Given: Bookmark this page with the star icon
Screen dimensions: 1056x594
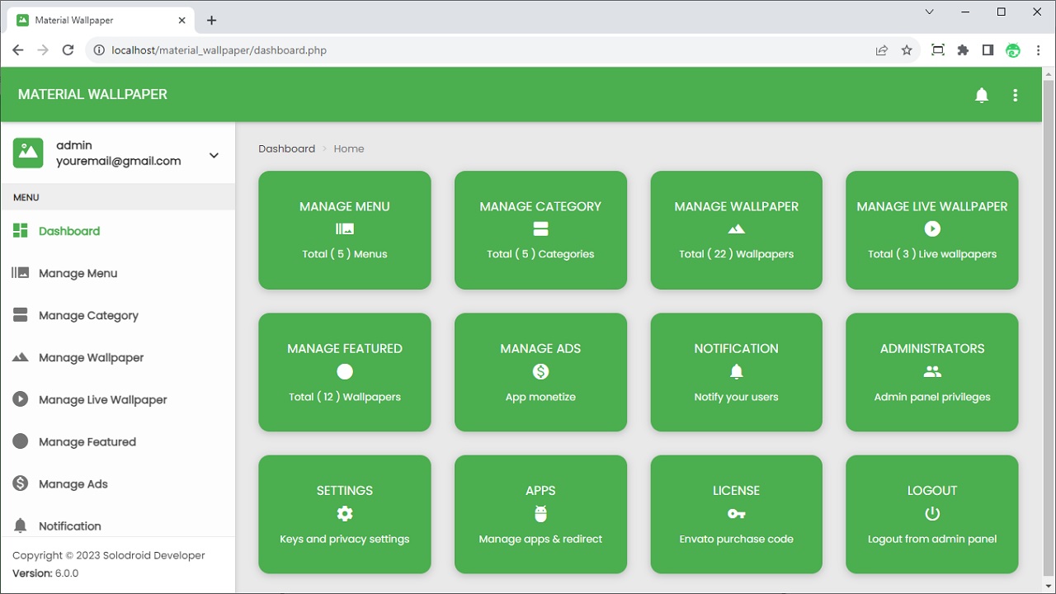Looking at the screenshot, I should pos(907,50).
